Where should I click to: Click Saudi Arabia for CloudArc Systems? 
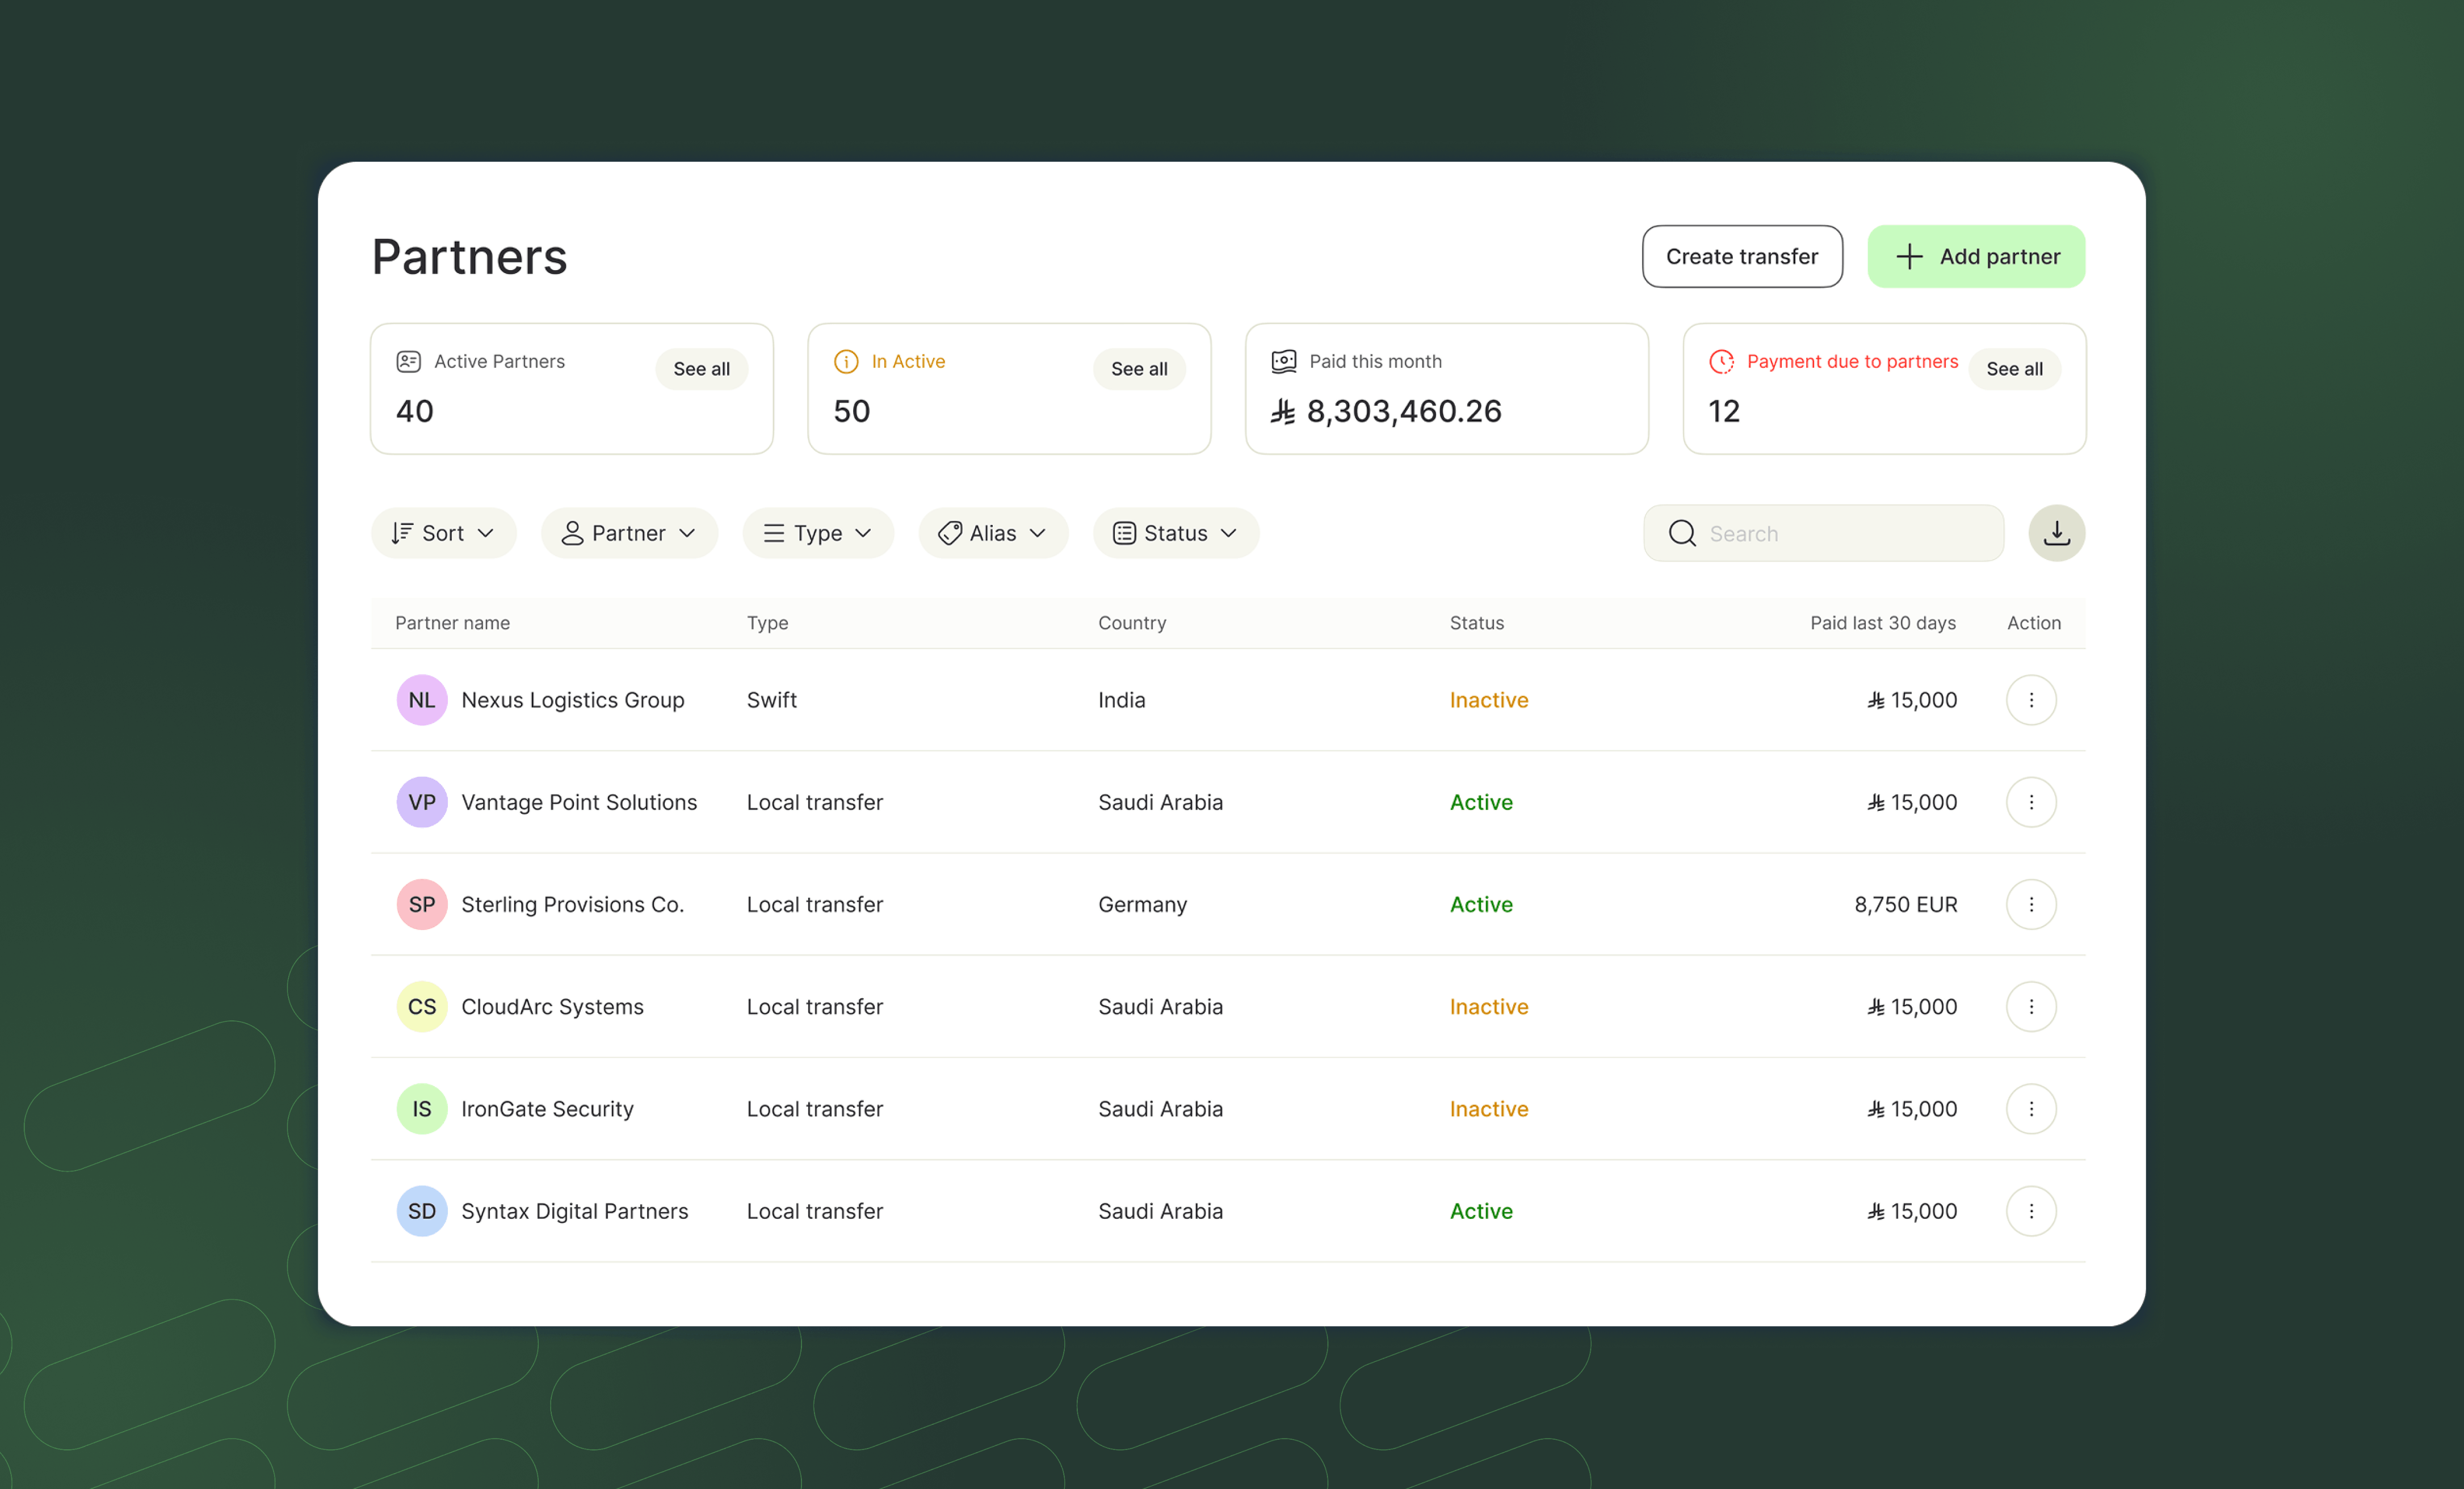(1160, 1006)
